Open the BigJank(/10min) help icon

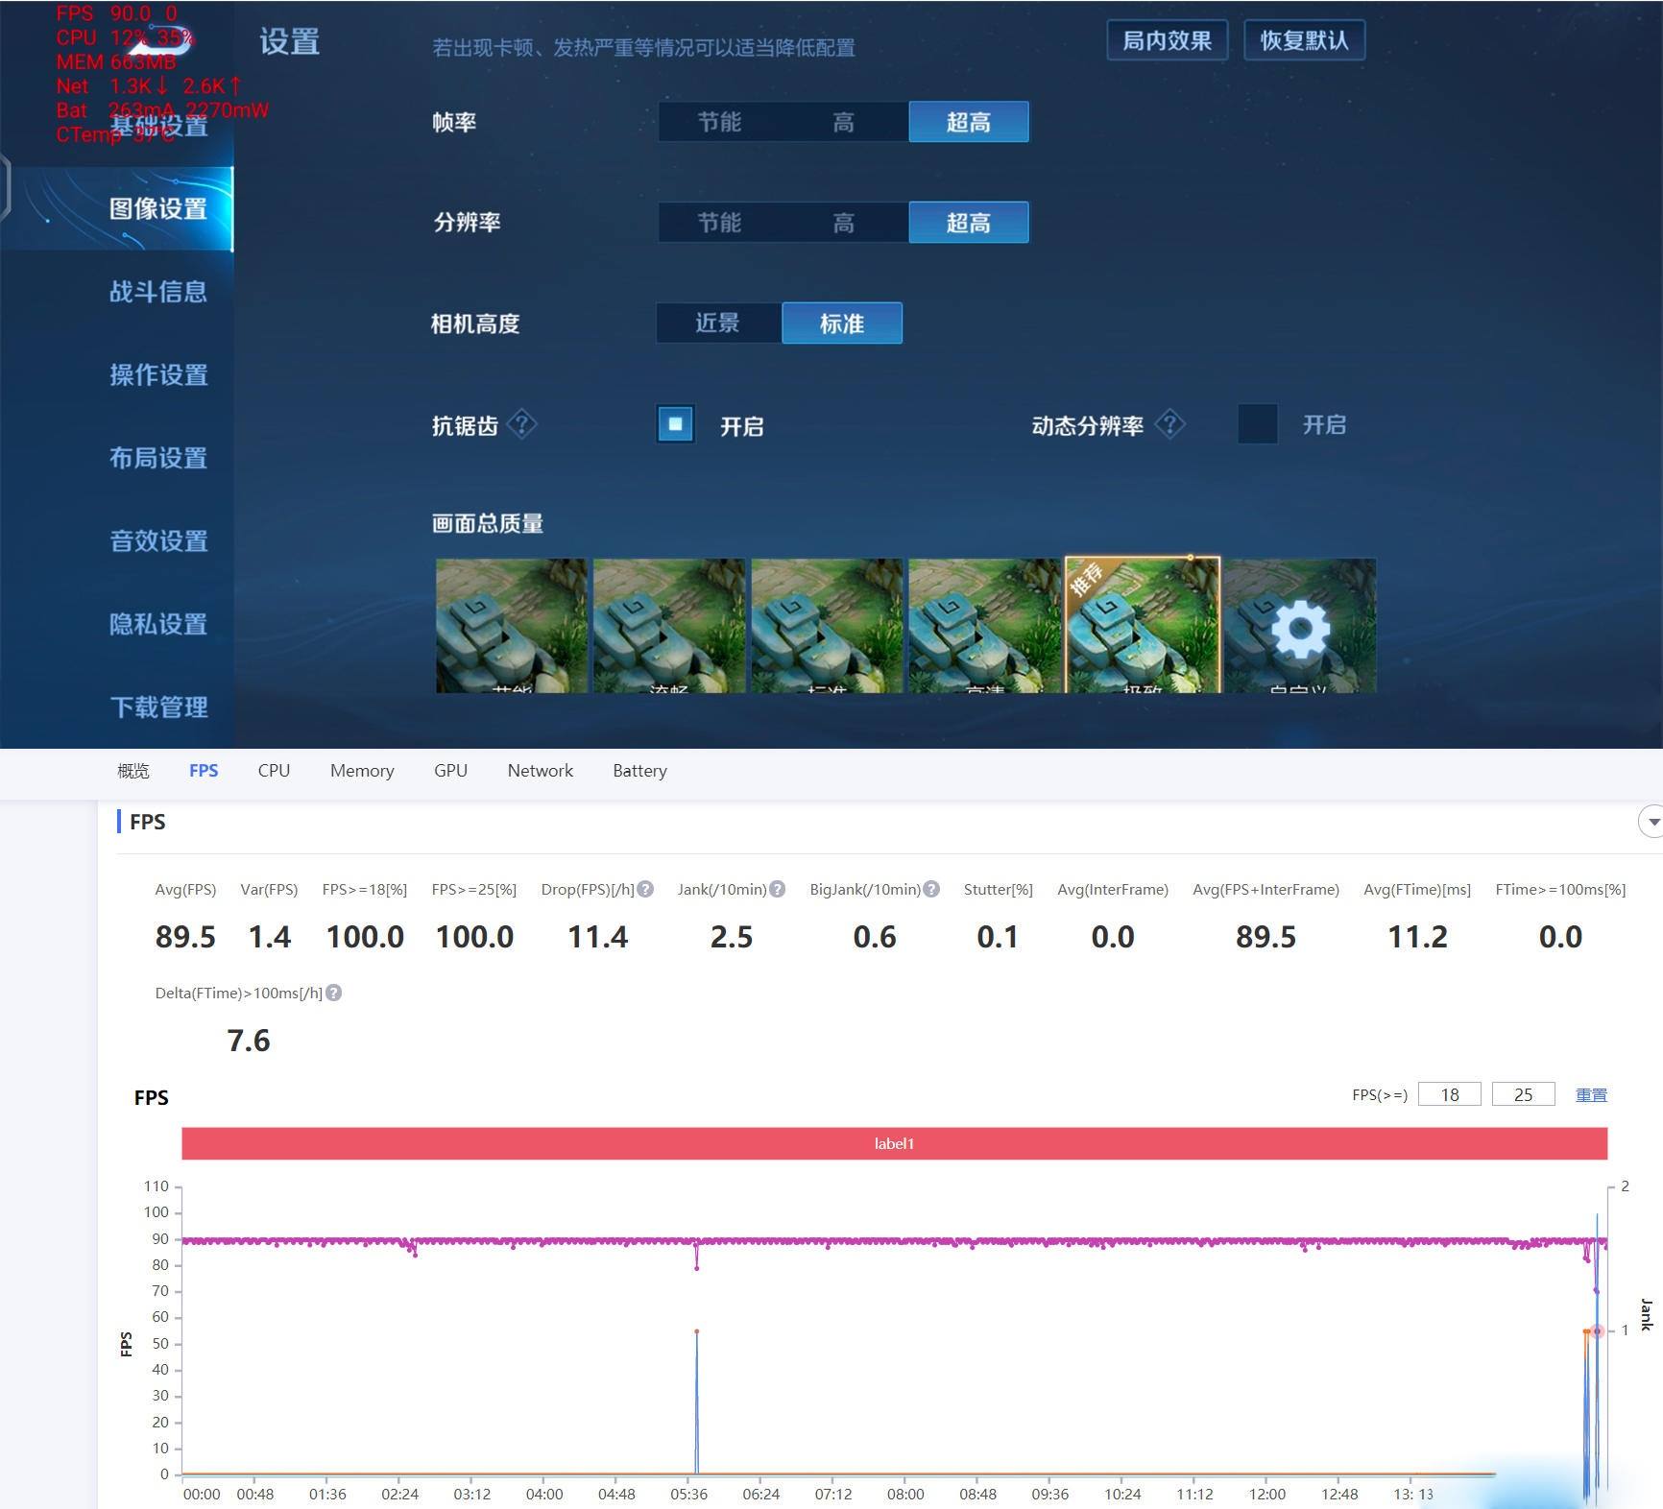(x=931, y=889)
